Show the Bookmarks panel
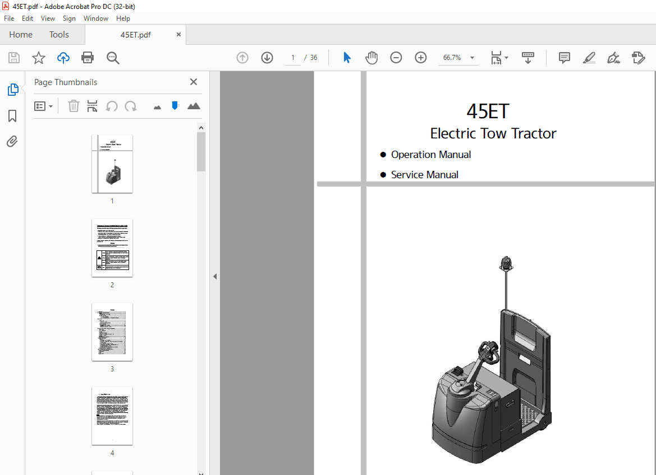The height and width of the screenshot is (475, 656). coord(12,116)
